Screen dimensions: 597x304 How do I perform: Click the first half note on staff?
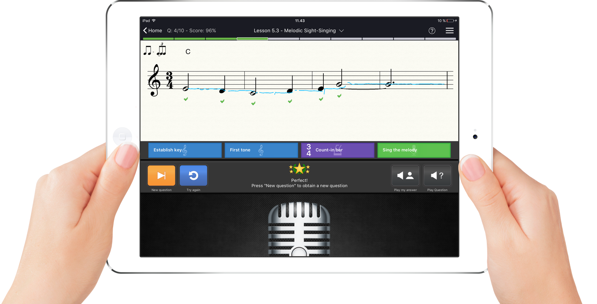tap(186, 88)
